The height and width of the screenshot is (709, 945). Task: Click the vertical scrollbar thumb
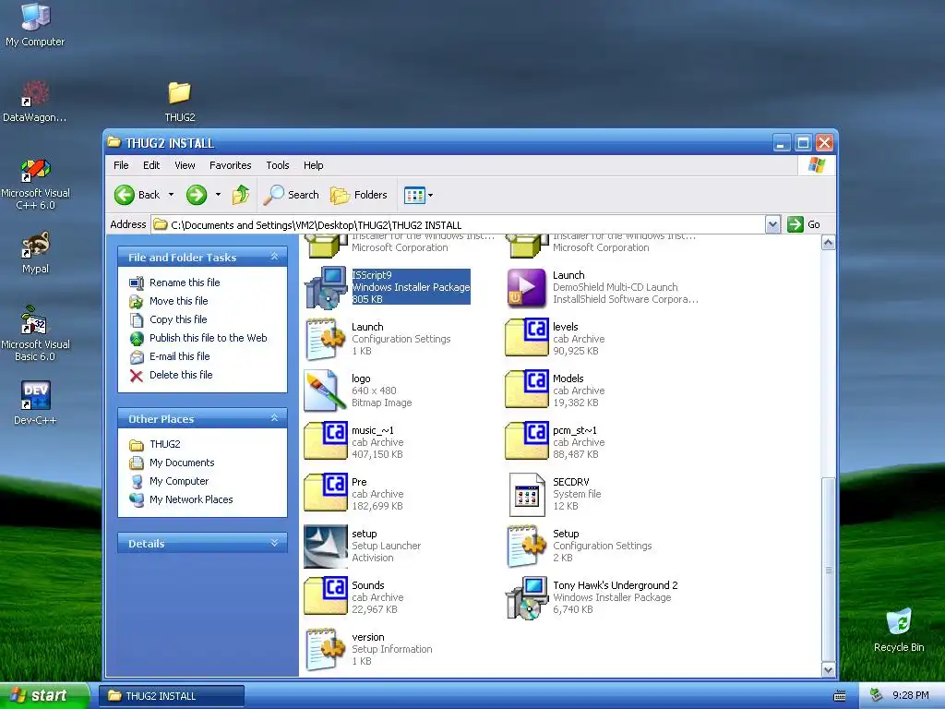tap(828, 569)
